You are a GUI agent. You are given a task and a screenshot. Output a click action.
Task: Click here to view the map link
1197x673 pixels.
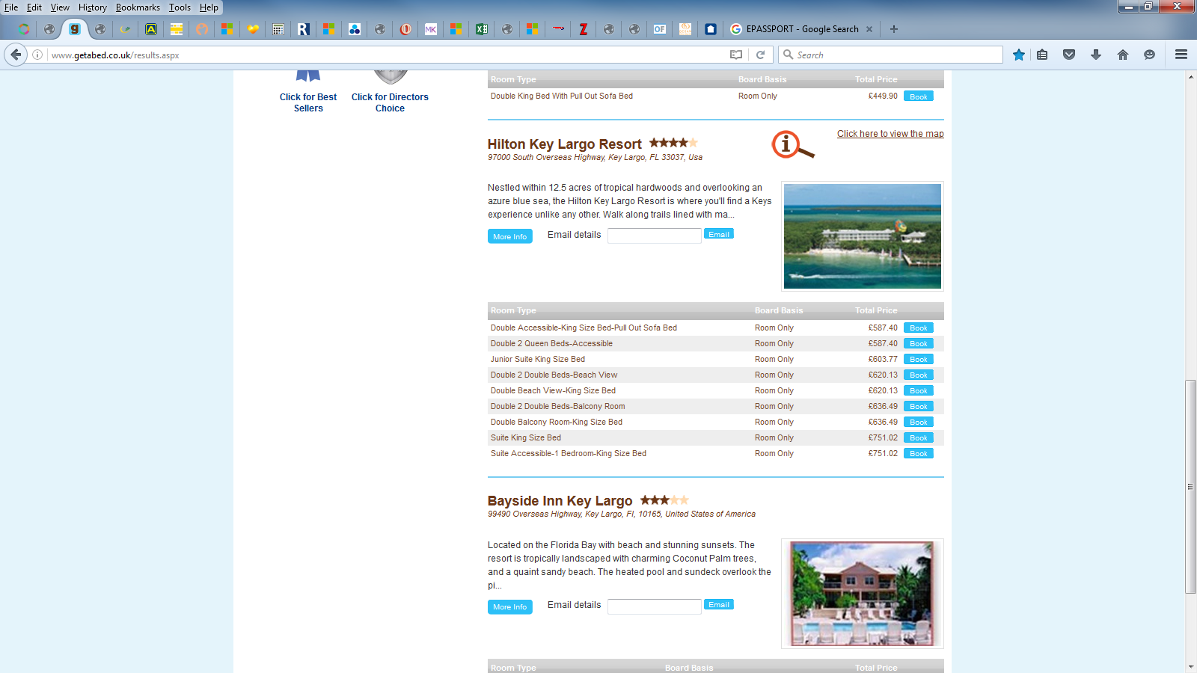point(890,134)
